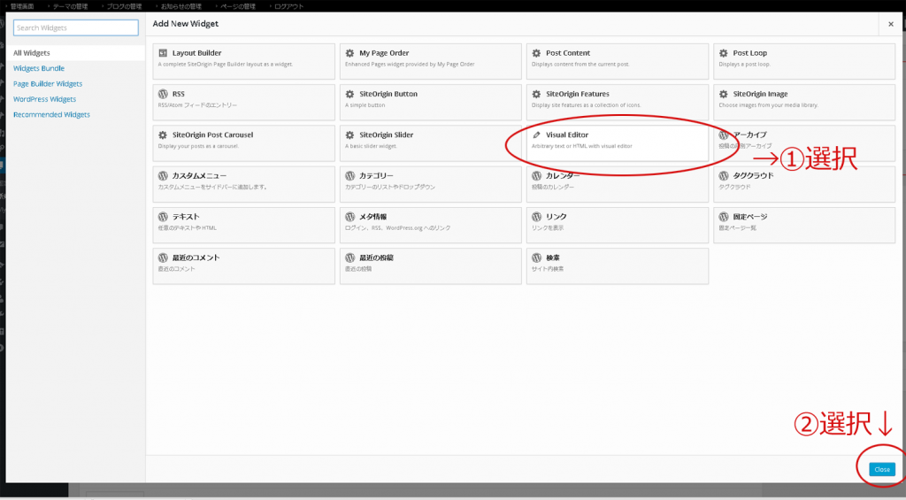Click the blue Close button
Image resolution: width=906 pixels, height=500 pixels.
click(882, 469)
